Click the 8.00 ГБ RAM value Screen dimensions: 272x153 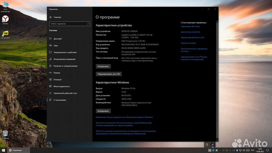pos(133,41)
